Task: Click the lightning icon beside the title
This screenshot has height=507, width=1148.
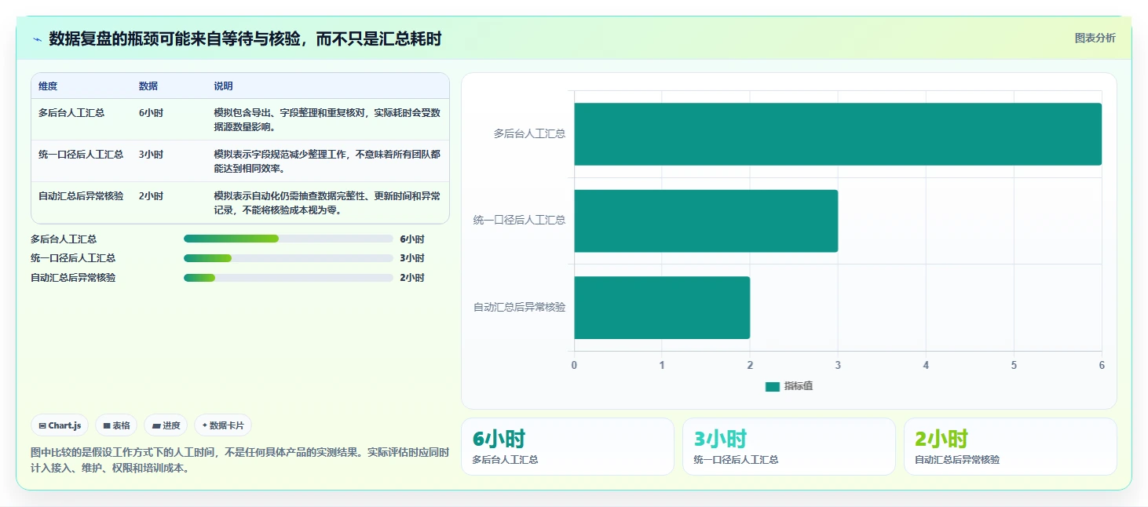Action: pos(37,39)
